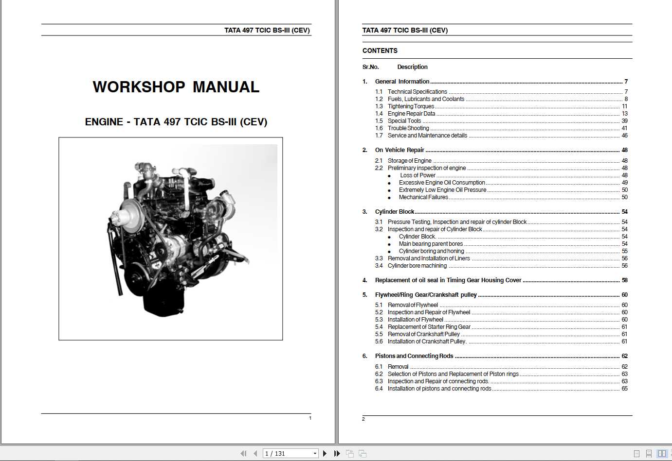Open '6.1 Removal' entry
This screenshot has width=672, height=461.
[501, 367]
